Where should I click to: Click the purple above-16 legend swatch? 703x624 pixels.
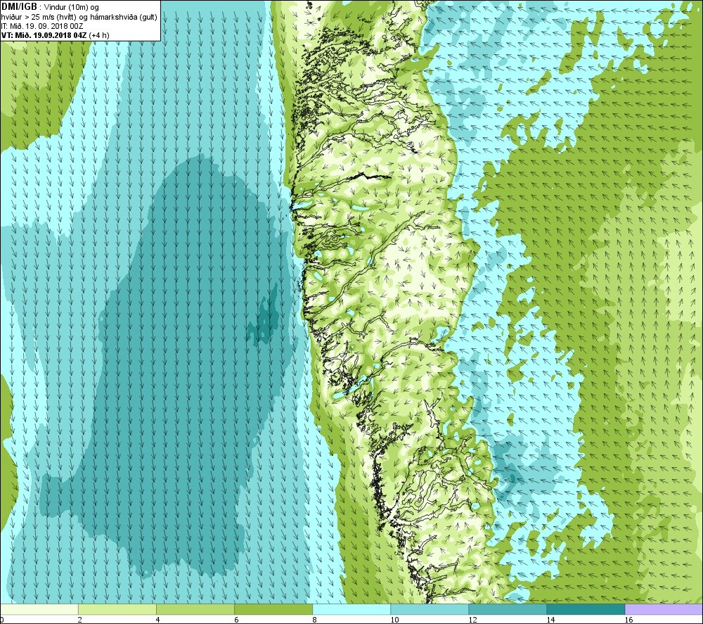coord(664,609)
